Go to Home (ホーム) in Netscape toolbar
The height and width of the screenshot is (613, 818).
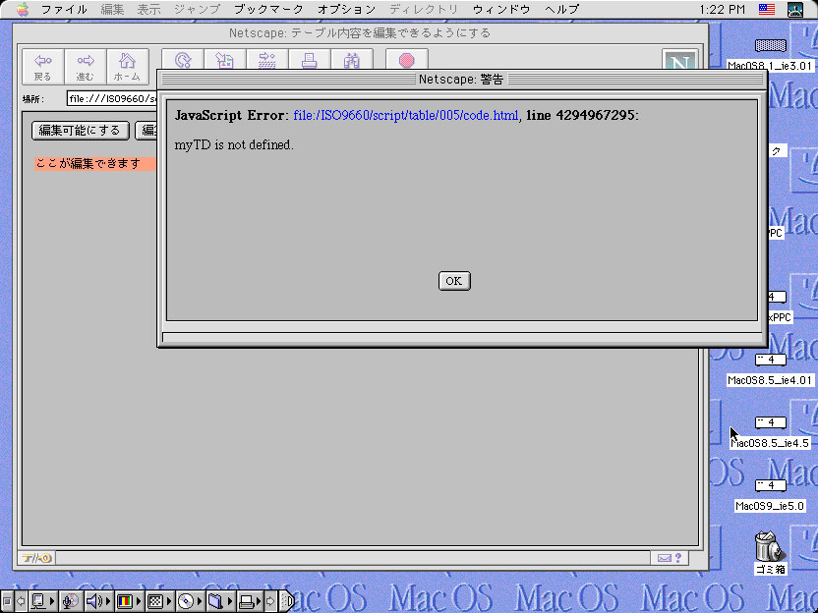pyautogui.click(x=127, y=67)
